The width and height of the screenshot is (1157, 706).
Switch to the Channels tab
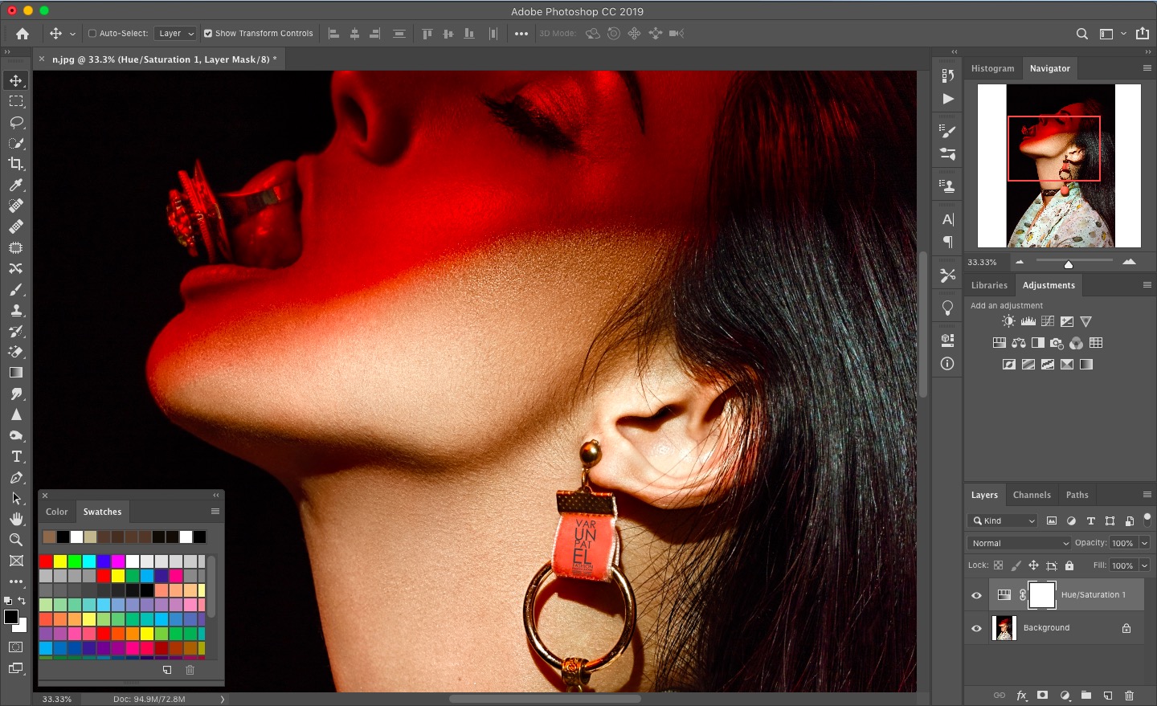[1032, 495]
